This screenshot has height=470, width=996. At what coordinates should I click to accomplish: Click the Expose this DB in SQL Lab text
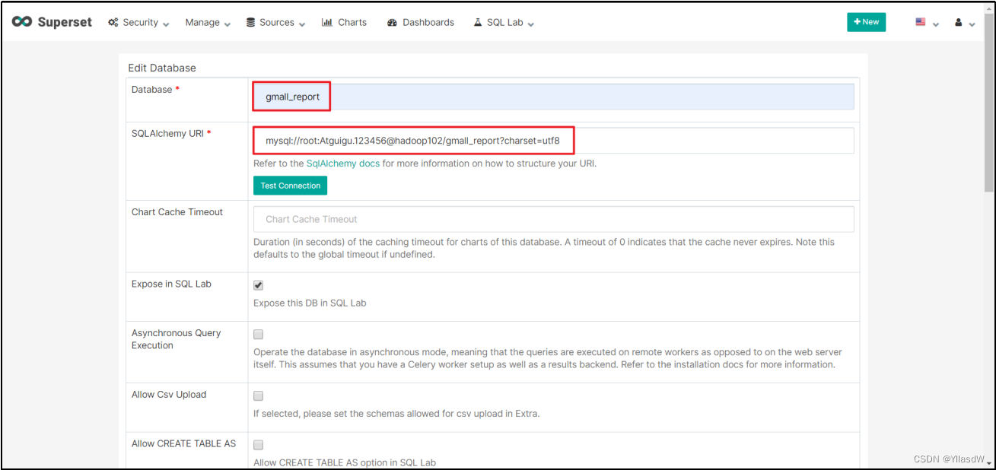[310, 303]
